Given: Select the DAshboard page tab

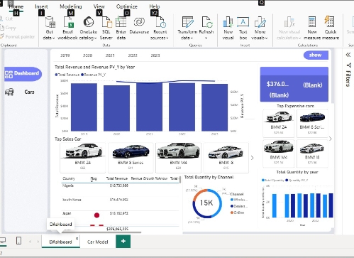Looking at the screenshot, I should pyautogui.click(x=60, y=242).
